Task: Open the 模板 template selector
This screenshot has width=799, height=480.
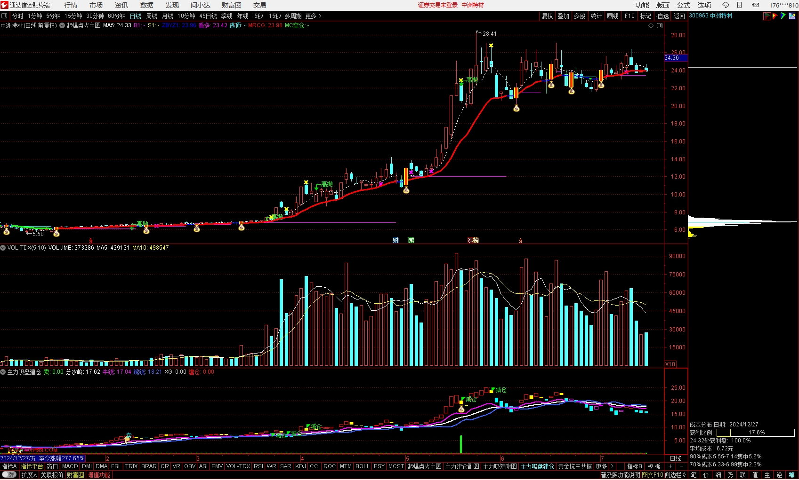Action: (654, 466)
